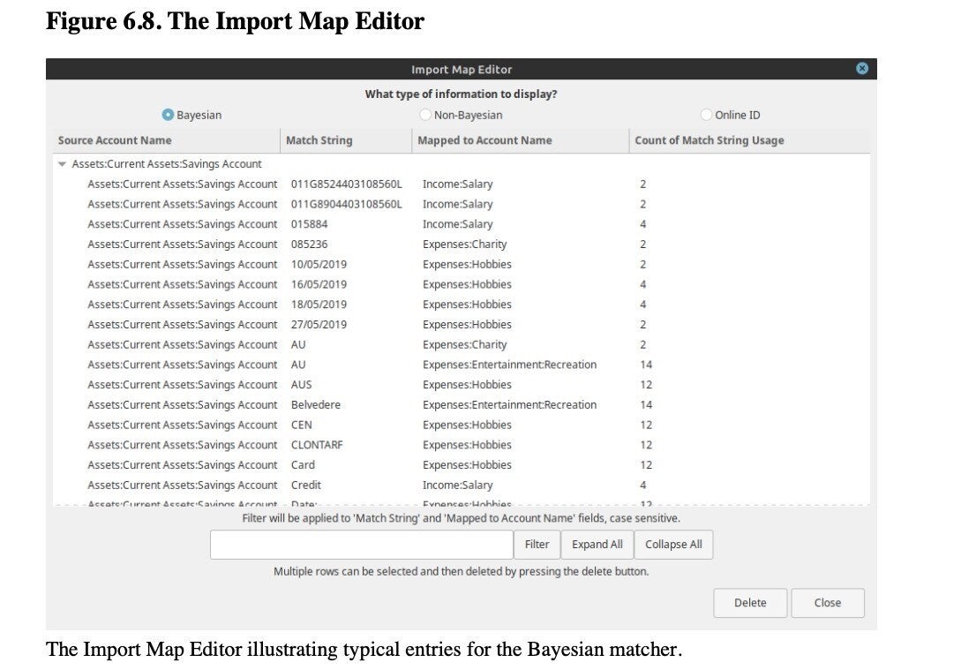Sort by Mapped to Account Name column
Viewport: 961px width, 670px height.
pos(484,140)
